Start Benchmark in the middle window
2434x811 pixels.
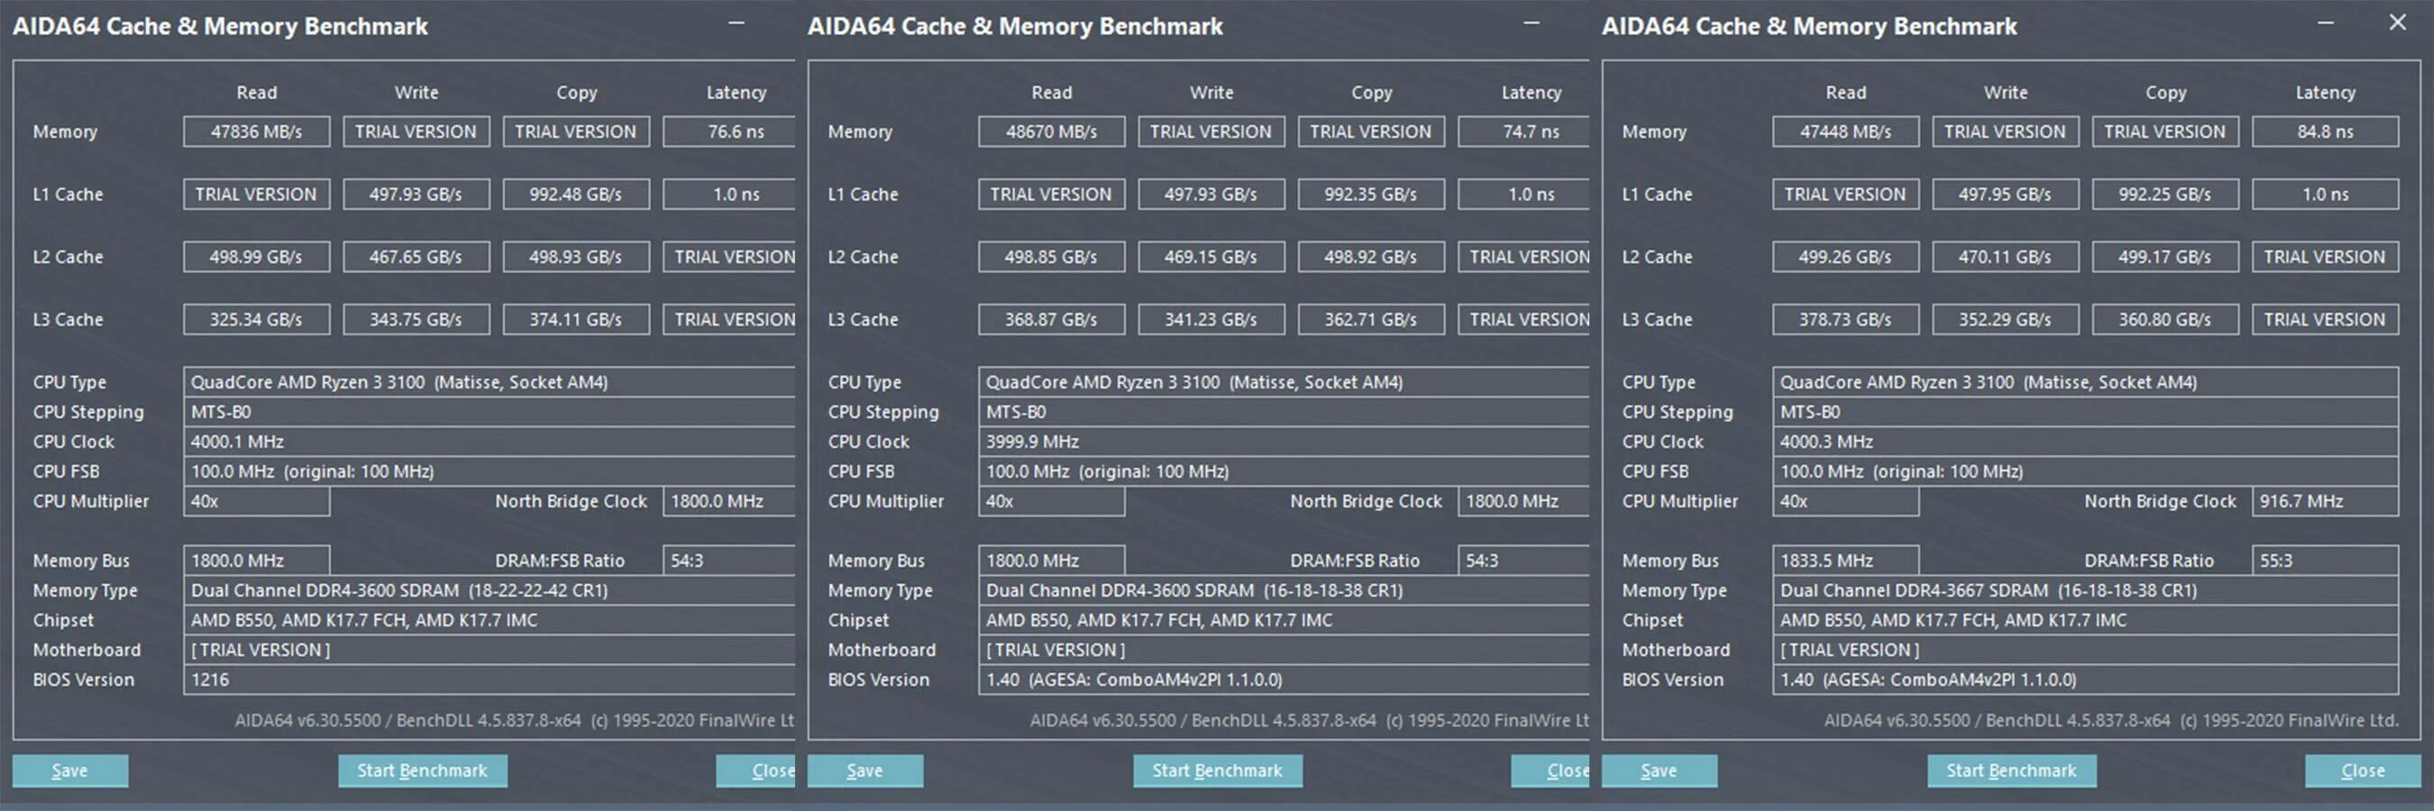pos(1217,770)
